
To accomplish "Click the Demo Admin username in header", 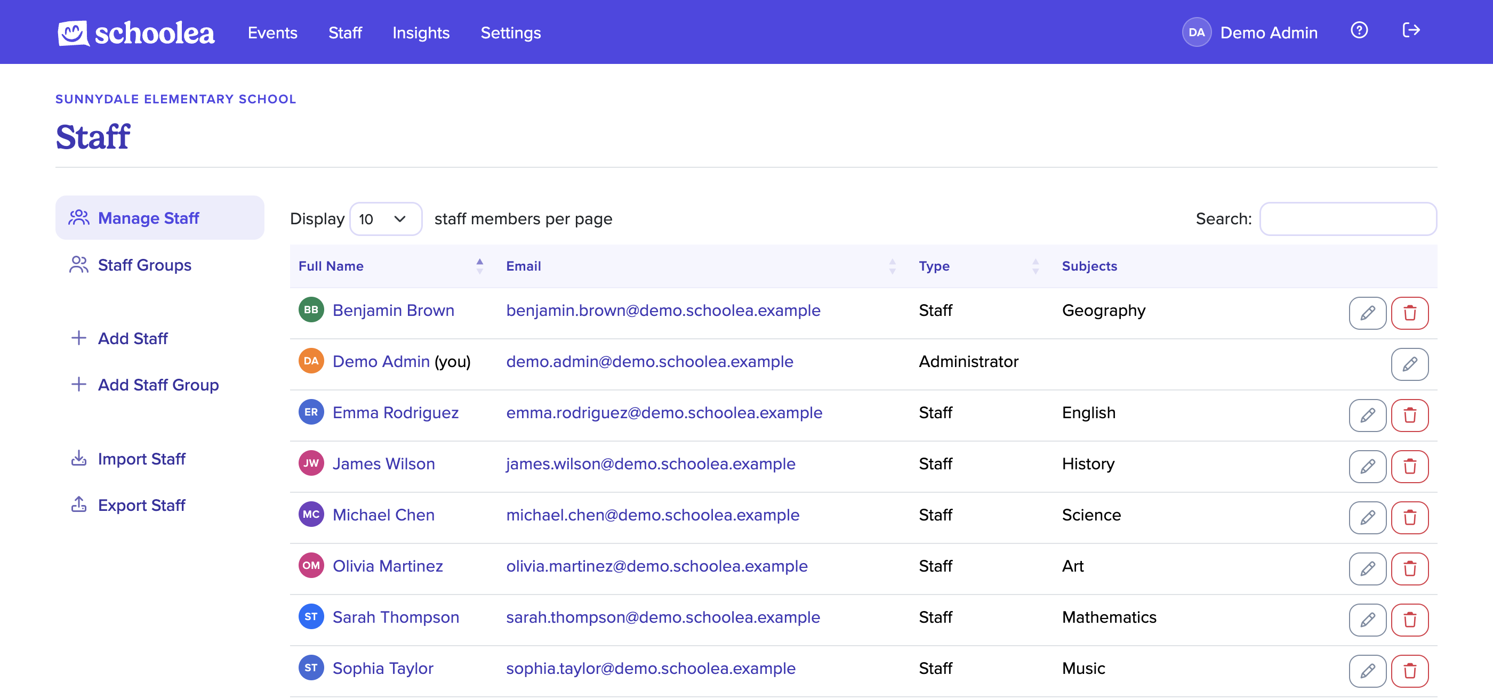I will click(1269, 33).
